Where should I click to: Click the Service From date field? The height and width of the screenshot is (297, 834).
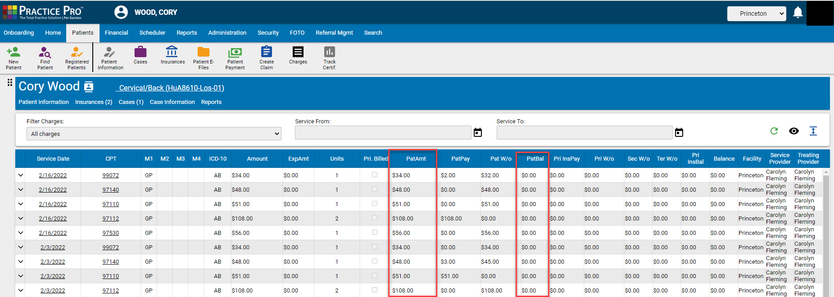tap(383, 132)
